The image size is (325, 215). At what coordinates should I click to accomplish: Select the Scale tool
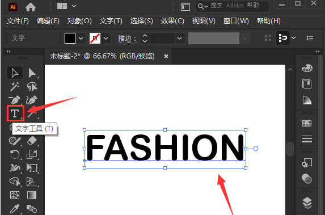pyautogui.click(x=32, y=154)
